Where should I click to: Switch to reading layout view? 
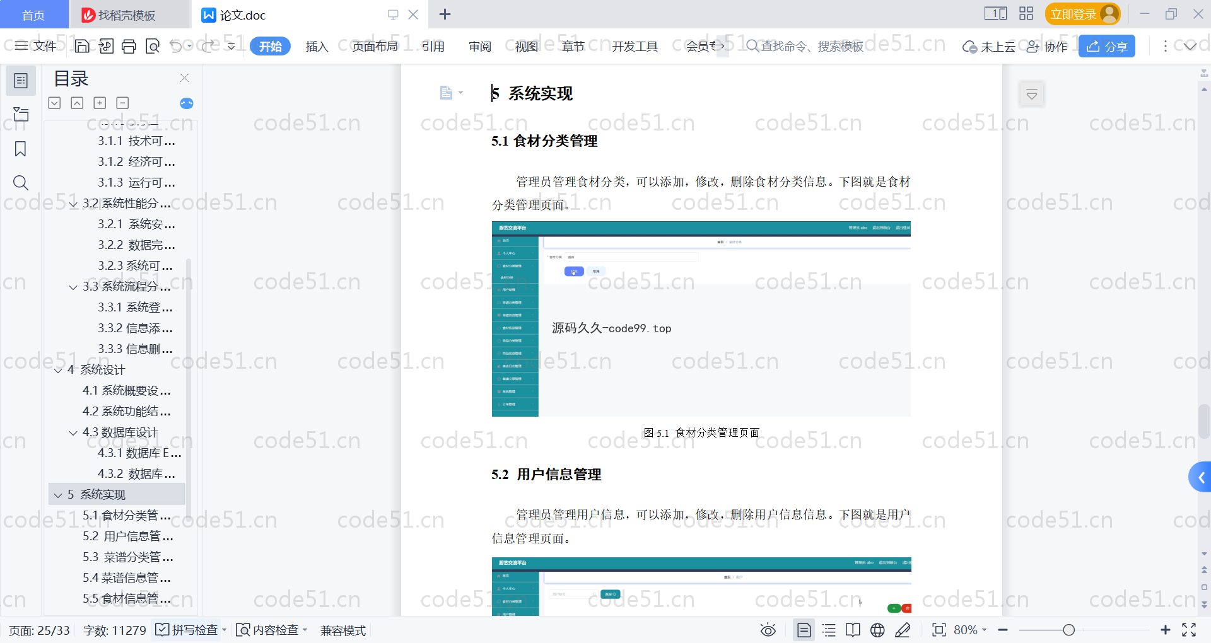853,630
